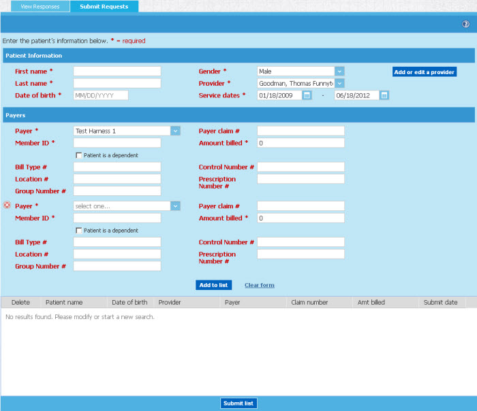
Task: Focus second payer's Payer claim # field
Action: tap(301, 206)
